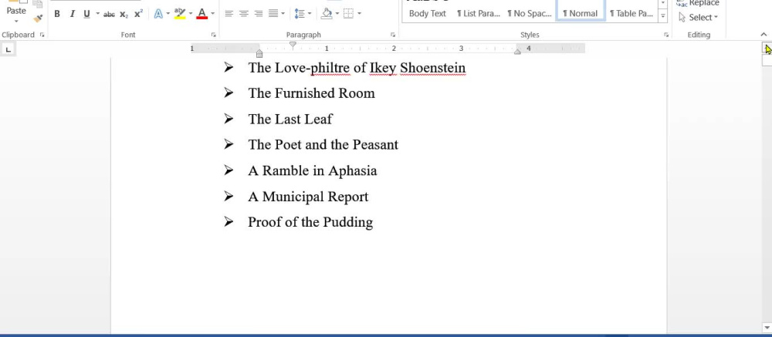Click the Replace button
The height and width of the screenshot is (337, 772).
(698, 3)
